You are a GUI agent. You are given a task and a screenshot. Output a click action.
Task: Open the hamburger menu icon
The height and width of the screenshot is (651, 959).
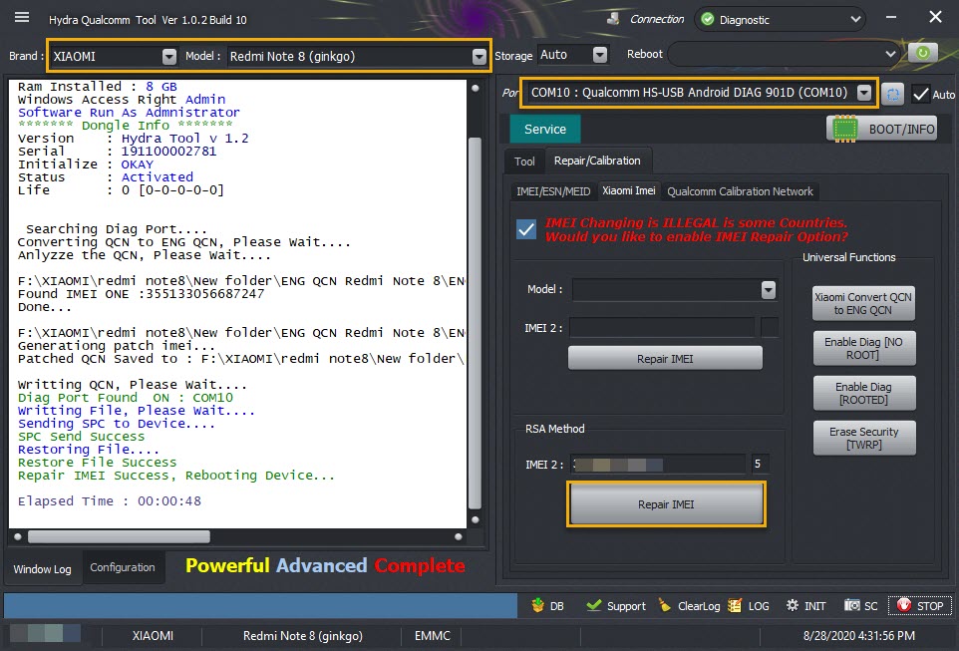point(22,17)
